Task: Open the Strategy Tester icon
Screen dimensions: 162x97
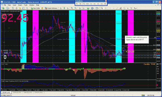Action: click(x=27, y=8)
